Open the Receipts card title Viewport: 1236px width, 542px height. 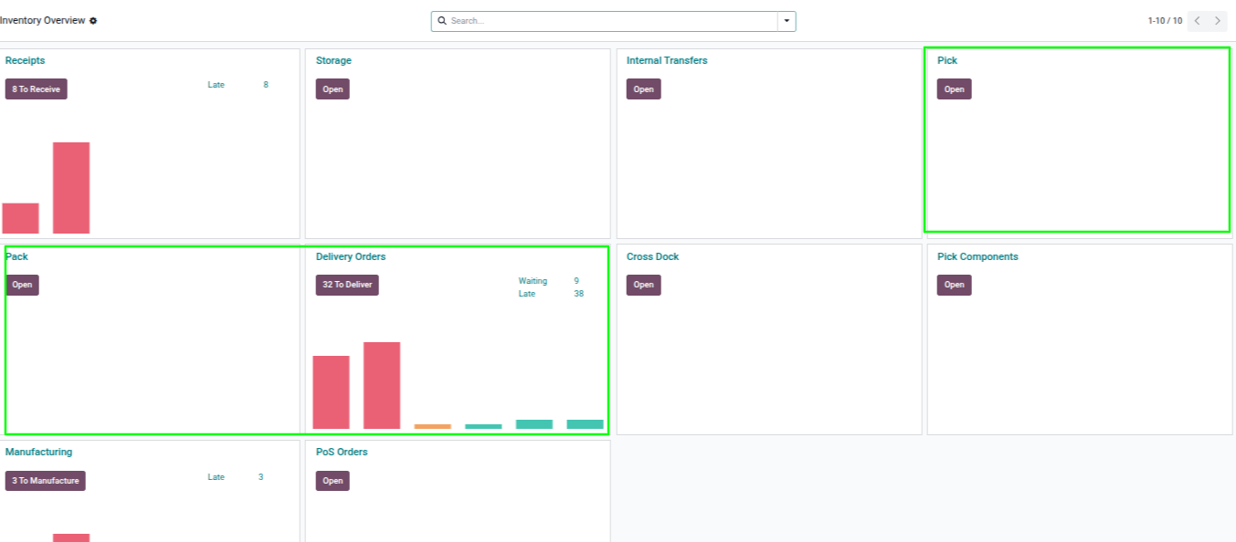coord(25,61)
